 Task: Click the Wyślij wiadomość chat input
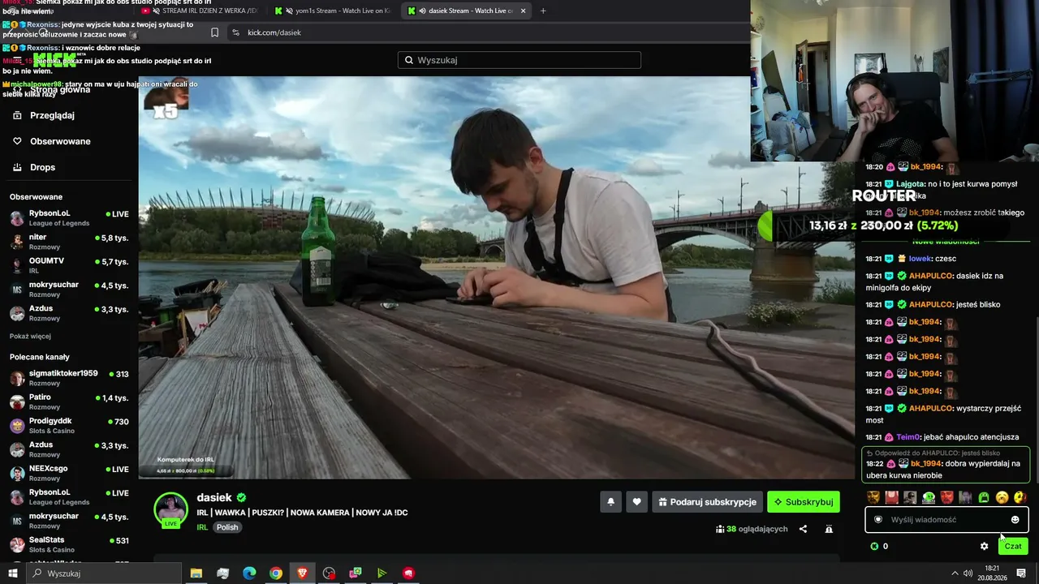tap(946, 520)
